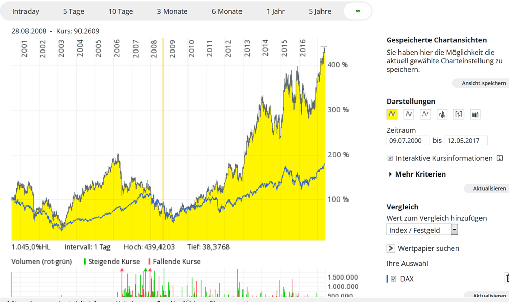
Task: Uncheck the Interaktive Kursinformationen checkbox
Action: [x=390, y=158]
